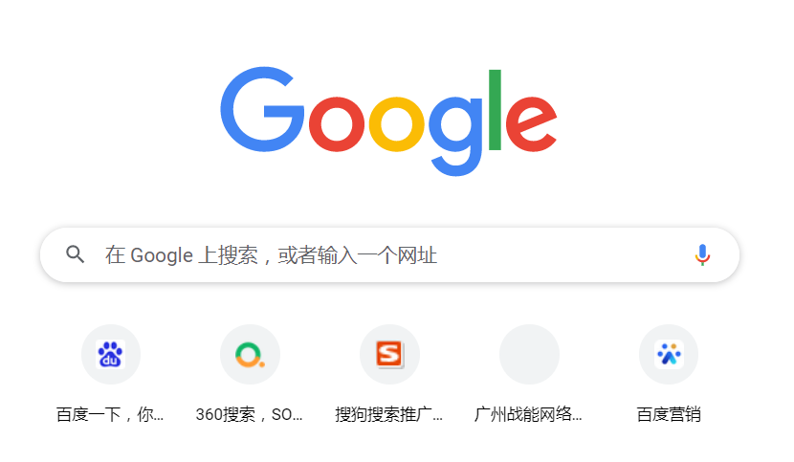Click the green letter l in logo
This screenshot has width=794, height=462.
(495, 110)
